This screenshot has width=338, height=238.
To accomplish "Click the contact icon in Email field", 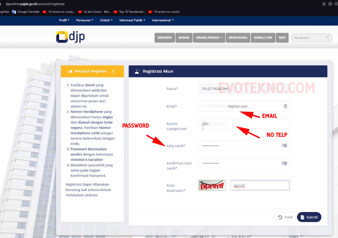I will tap(285, 106).
